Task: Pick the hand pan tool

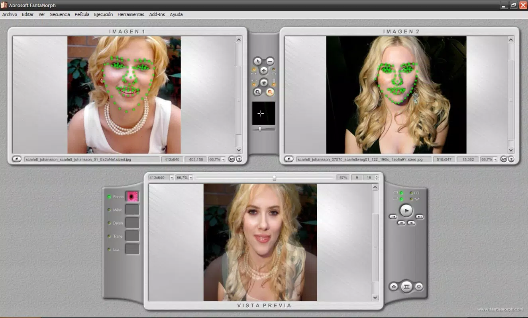Action: (x=264, y=82)
